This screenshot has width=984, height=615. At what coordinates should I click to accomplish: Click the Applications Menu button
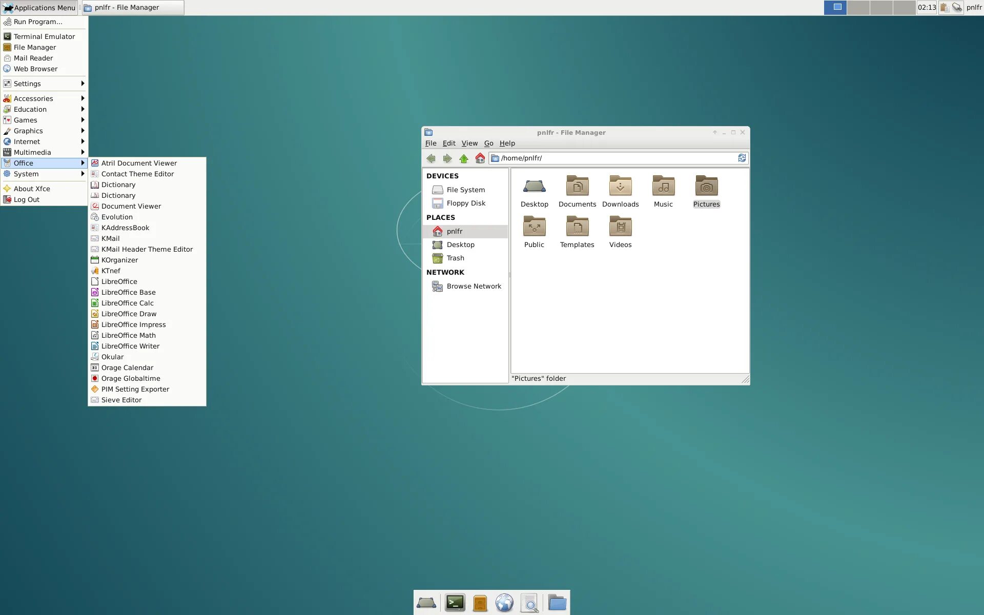click(39, 8)
